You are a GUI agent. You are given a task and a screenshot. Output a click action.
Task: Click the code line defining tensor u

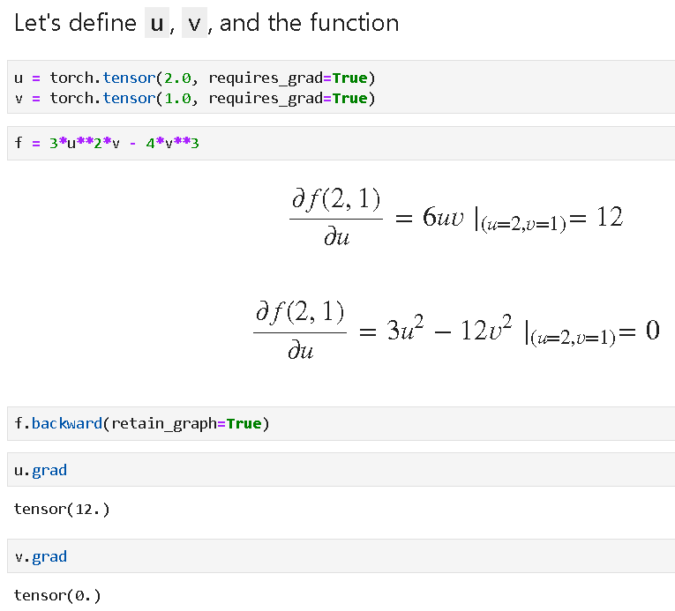pos(194,78)
